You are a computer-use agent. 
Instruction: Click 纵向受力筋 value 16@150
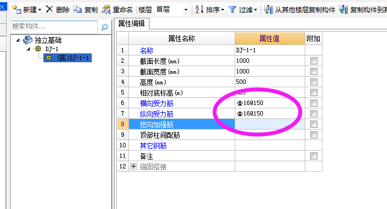[270, 113]
